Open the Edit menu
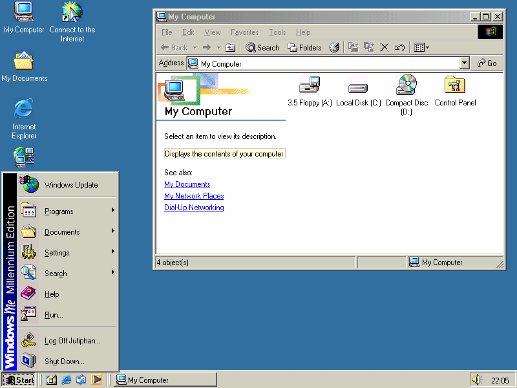The width and height of the screenshot is (517, 388). [188, 32]
